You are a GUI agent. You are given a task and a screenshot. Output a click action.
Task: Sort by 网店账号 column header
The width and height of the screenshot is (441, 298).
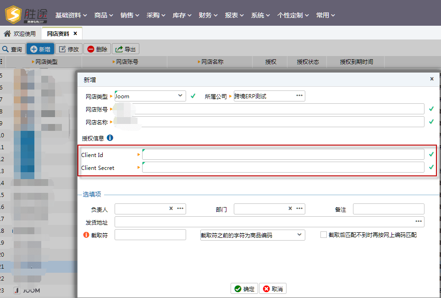pos(125,62)
